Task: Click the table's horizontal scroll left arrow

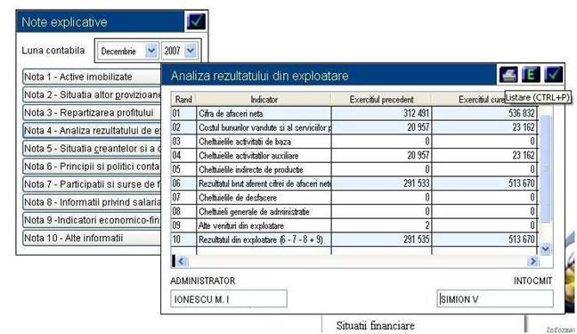Action: [181, 261]
